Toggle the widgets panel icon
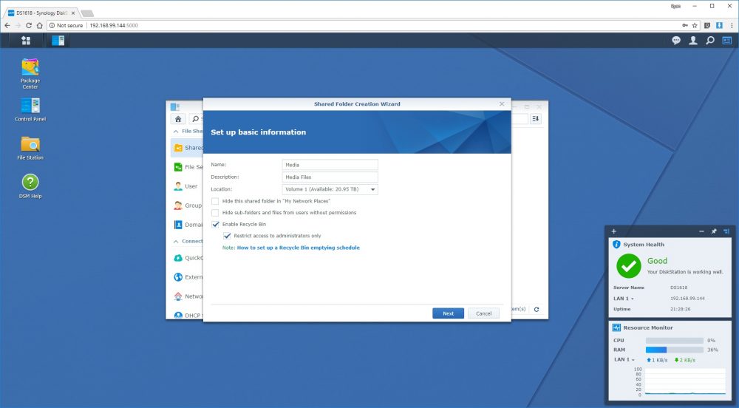Image resolution: width=739 pixels, height=408 pixels. click(x=726, y=41)
